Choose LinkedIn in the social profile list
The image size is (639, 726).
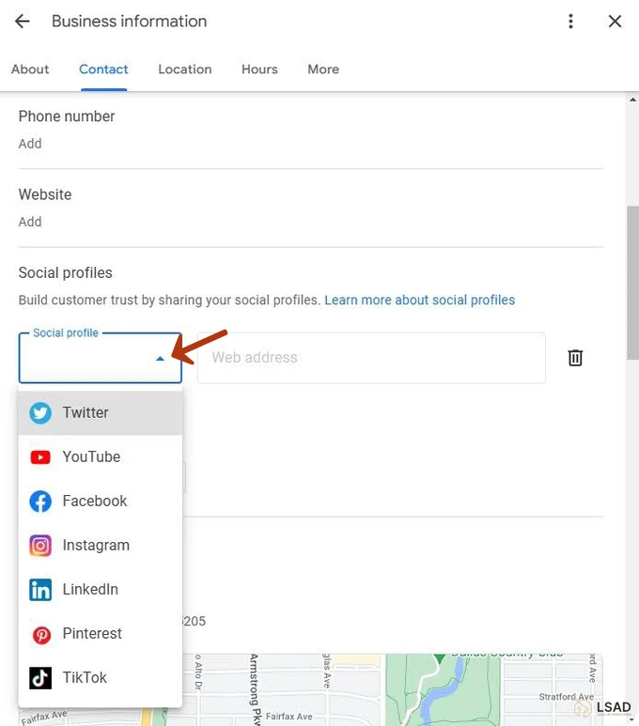coord(101,590)
